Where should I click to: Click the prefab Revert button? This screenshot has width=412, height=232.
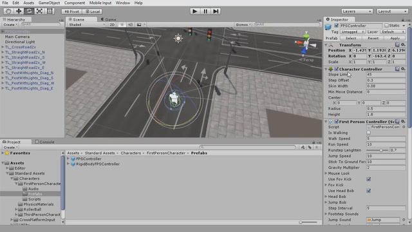point(373,38)
